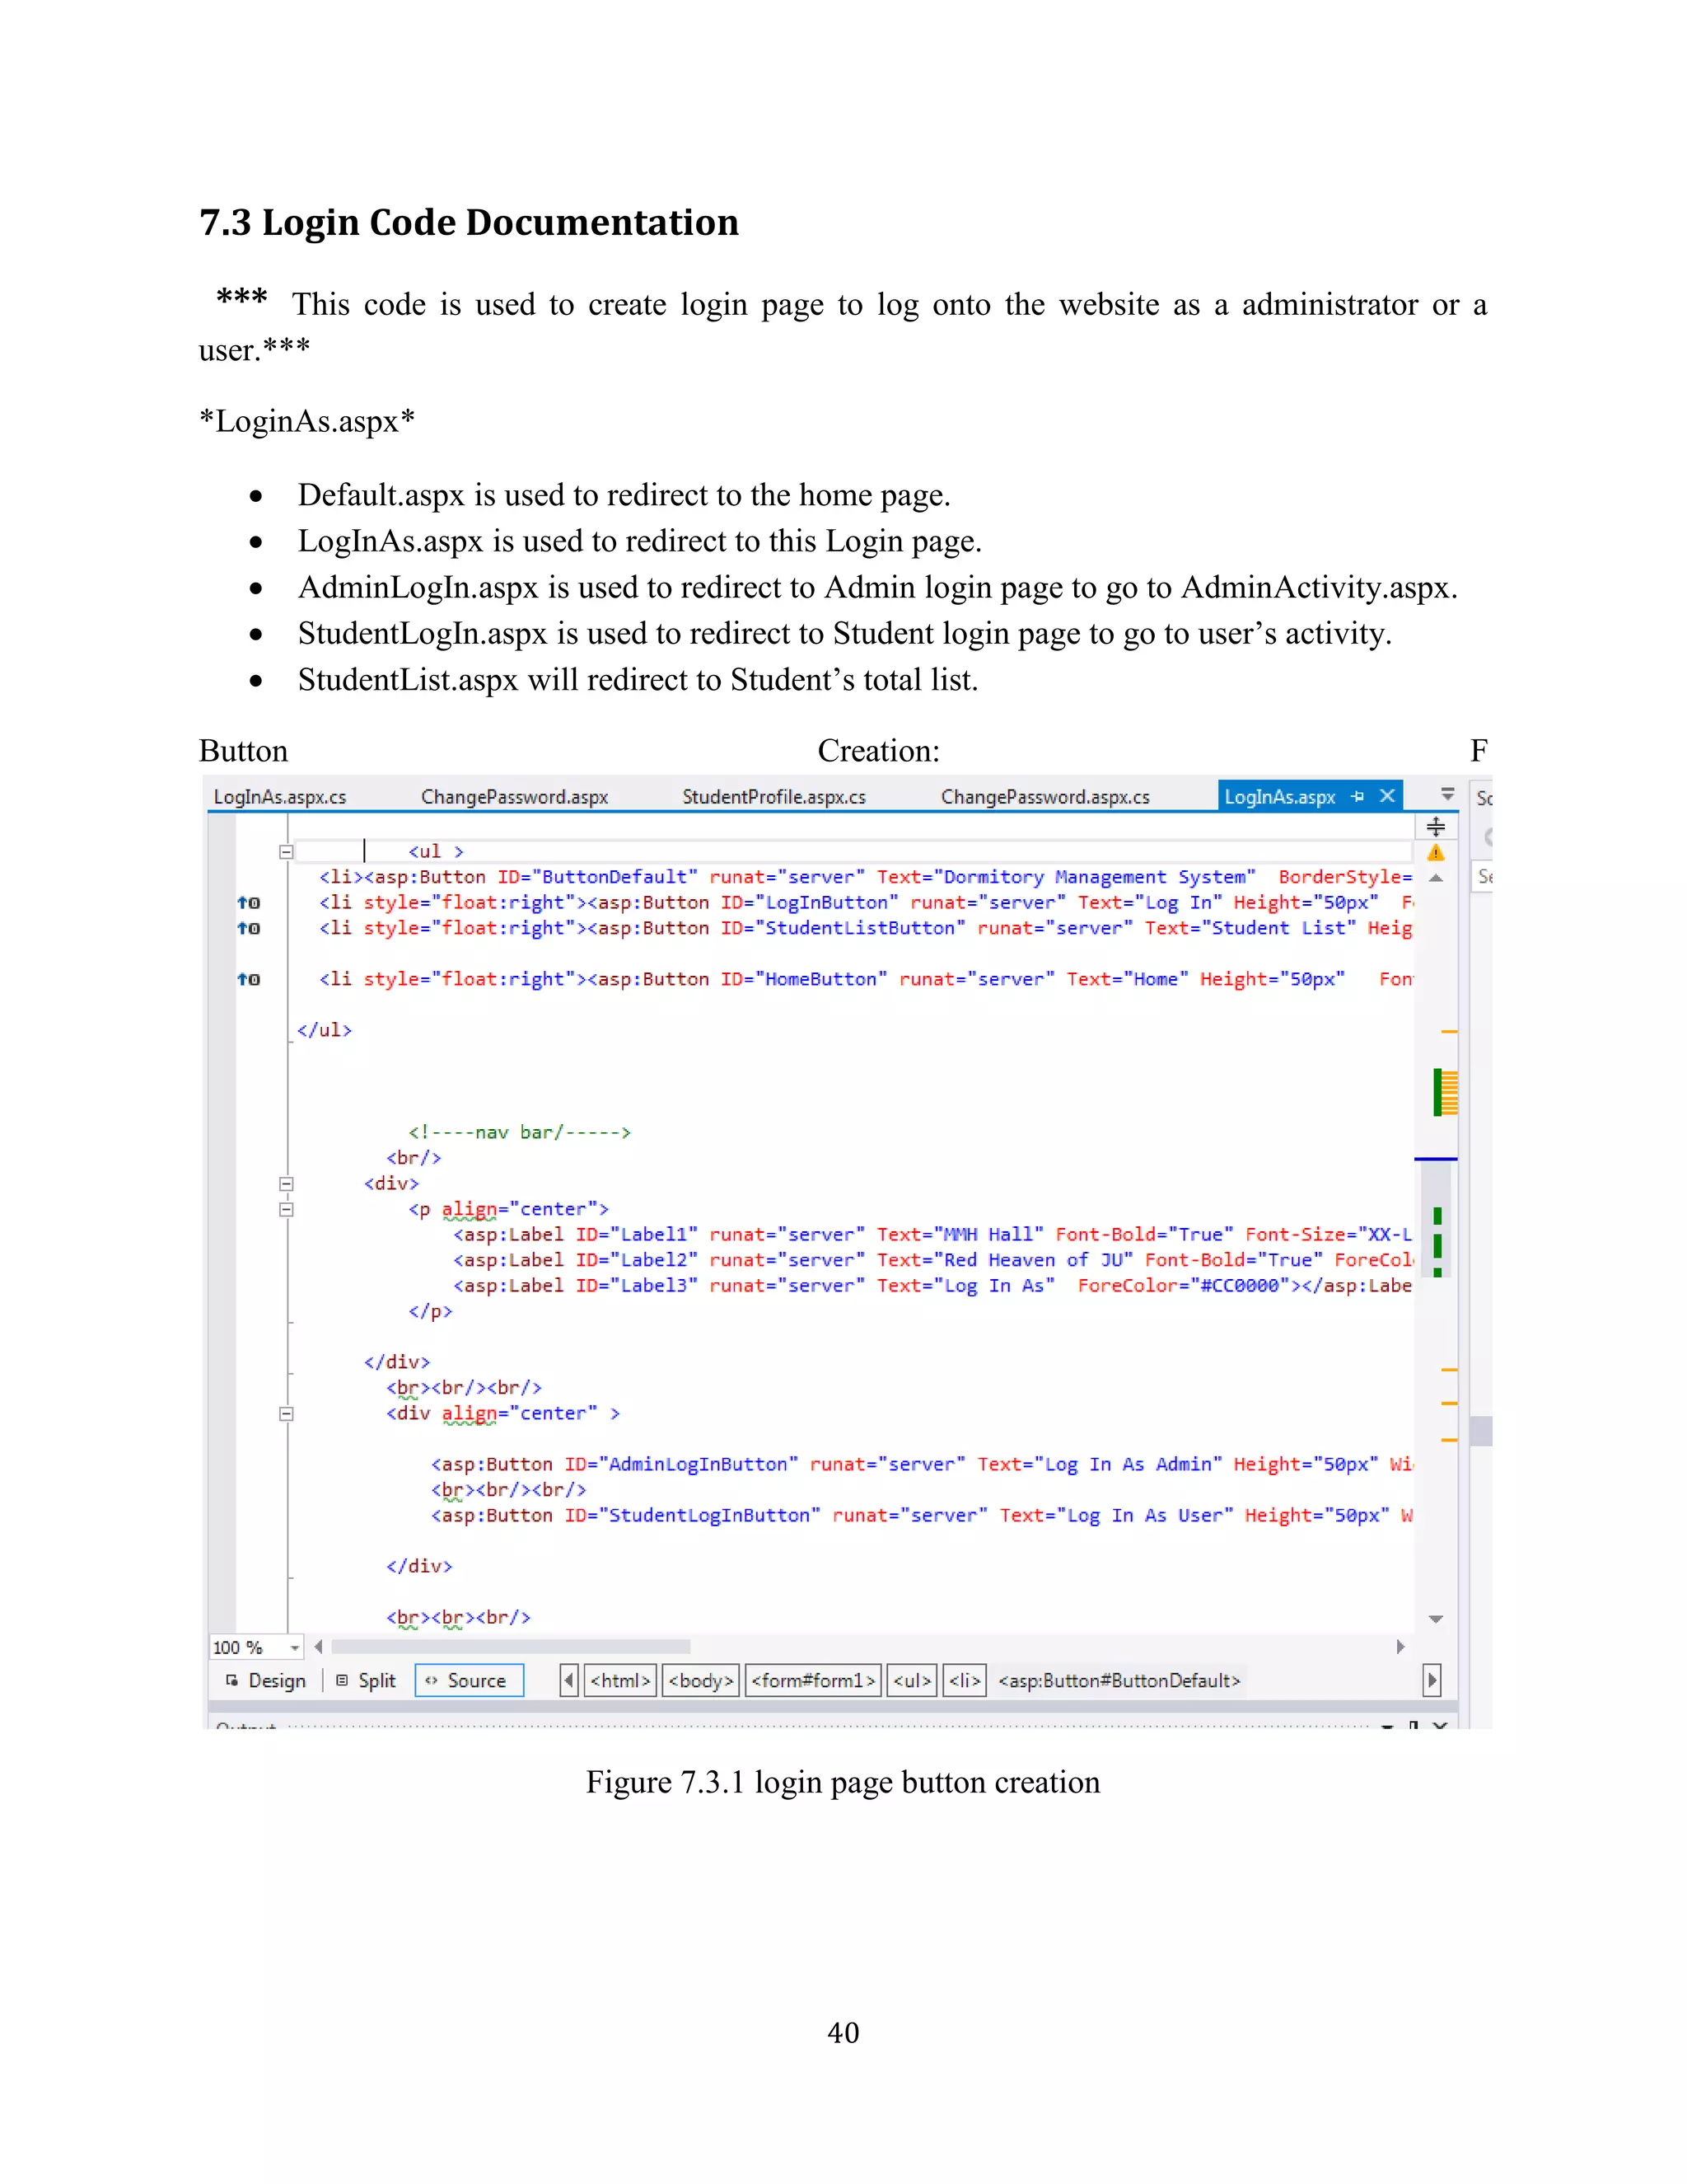Open the tab list overflow dropdown

(1447, 794)
